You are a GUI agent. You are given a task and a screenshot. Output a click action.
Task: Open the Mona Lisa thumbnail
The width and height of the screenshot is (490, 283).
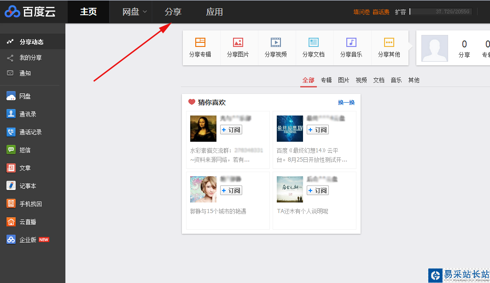point(203,128)
